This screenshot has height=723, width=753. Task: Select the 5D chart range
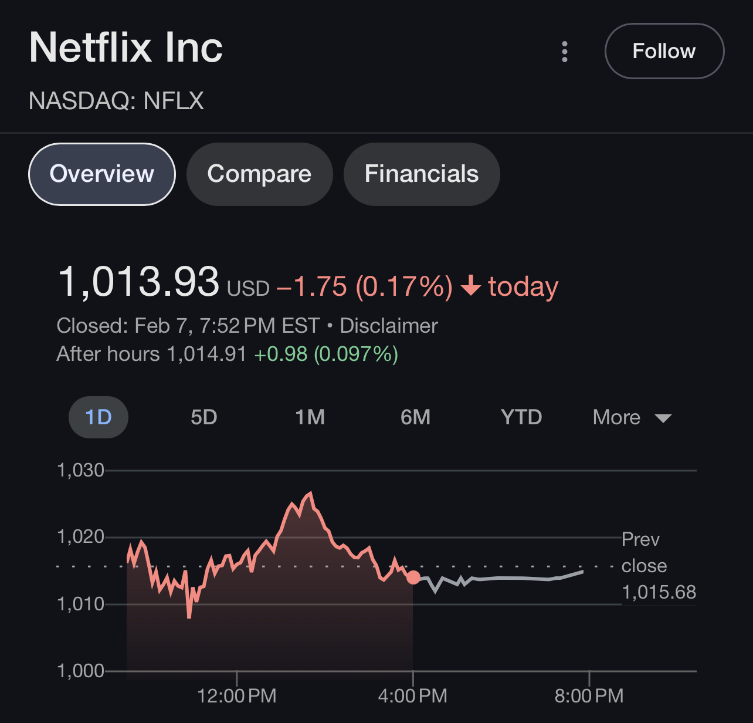[x=204, y=417]
